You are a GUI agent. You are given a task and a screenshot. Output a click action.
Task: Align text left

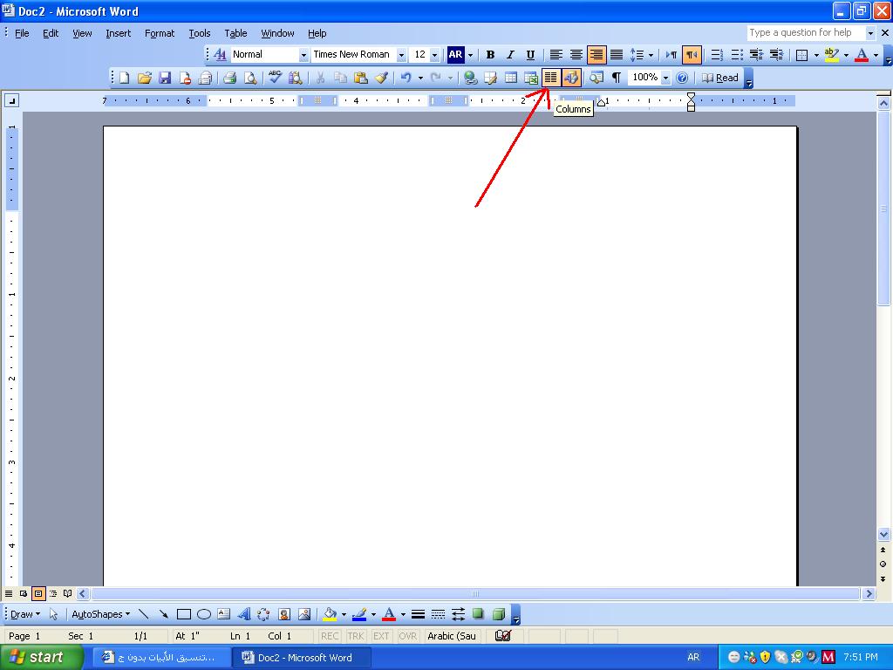(556, 55)
